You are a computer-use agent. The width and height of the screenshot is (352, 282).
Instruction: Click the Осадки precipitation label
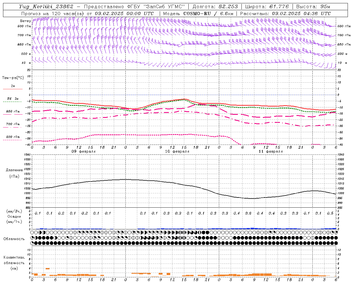tap(14, 216)
